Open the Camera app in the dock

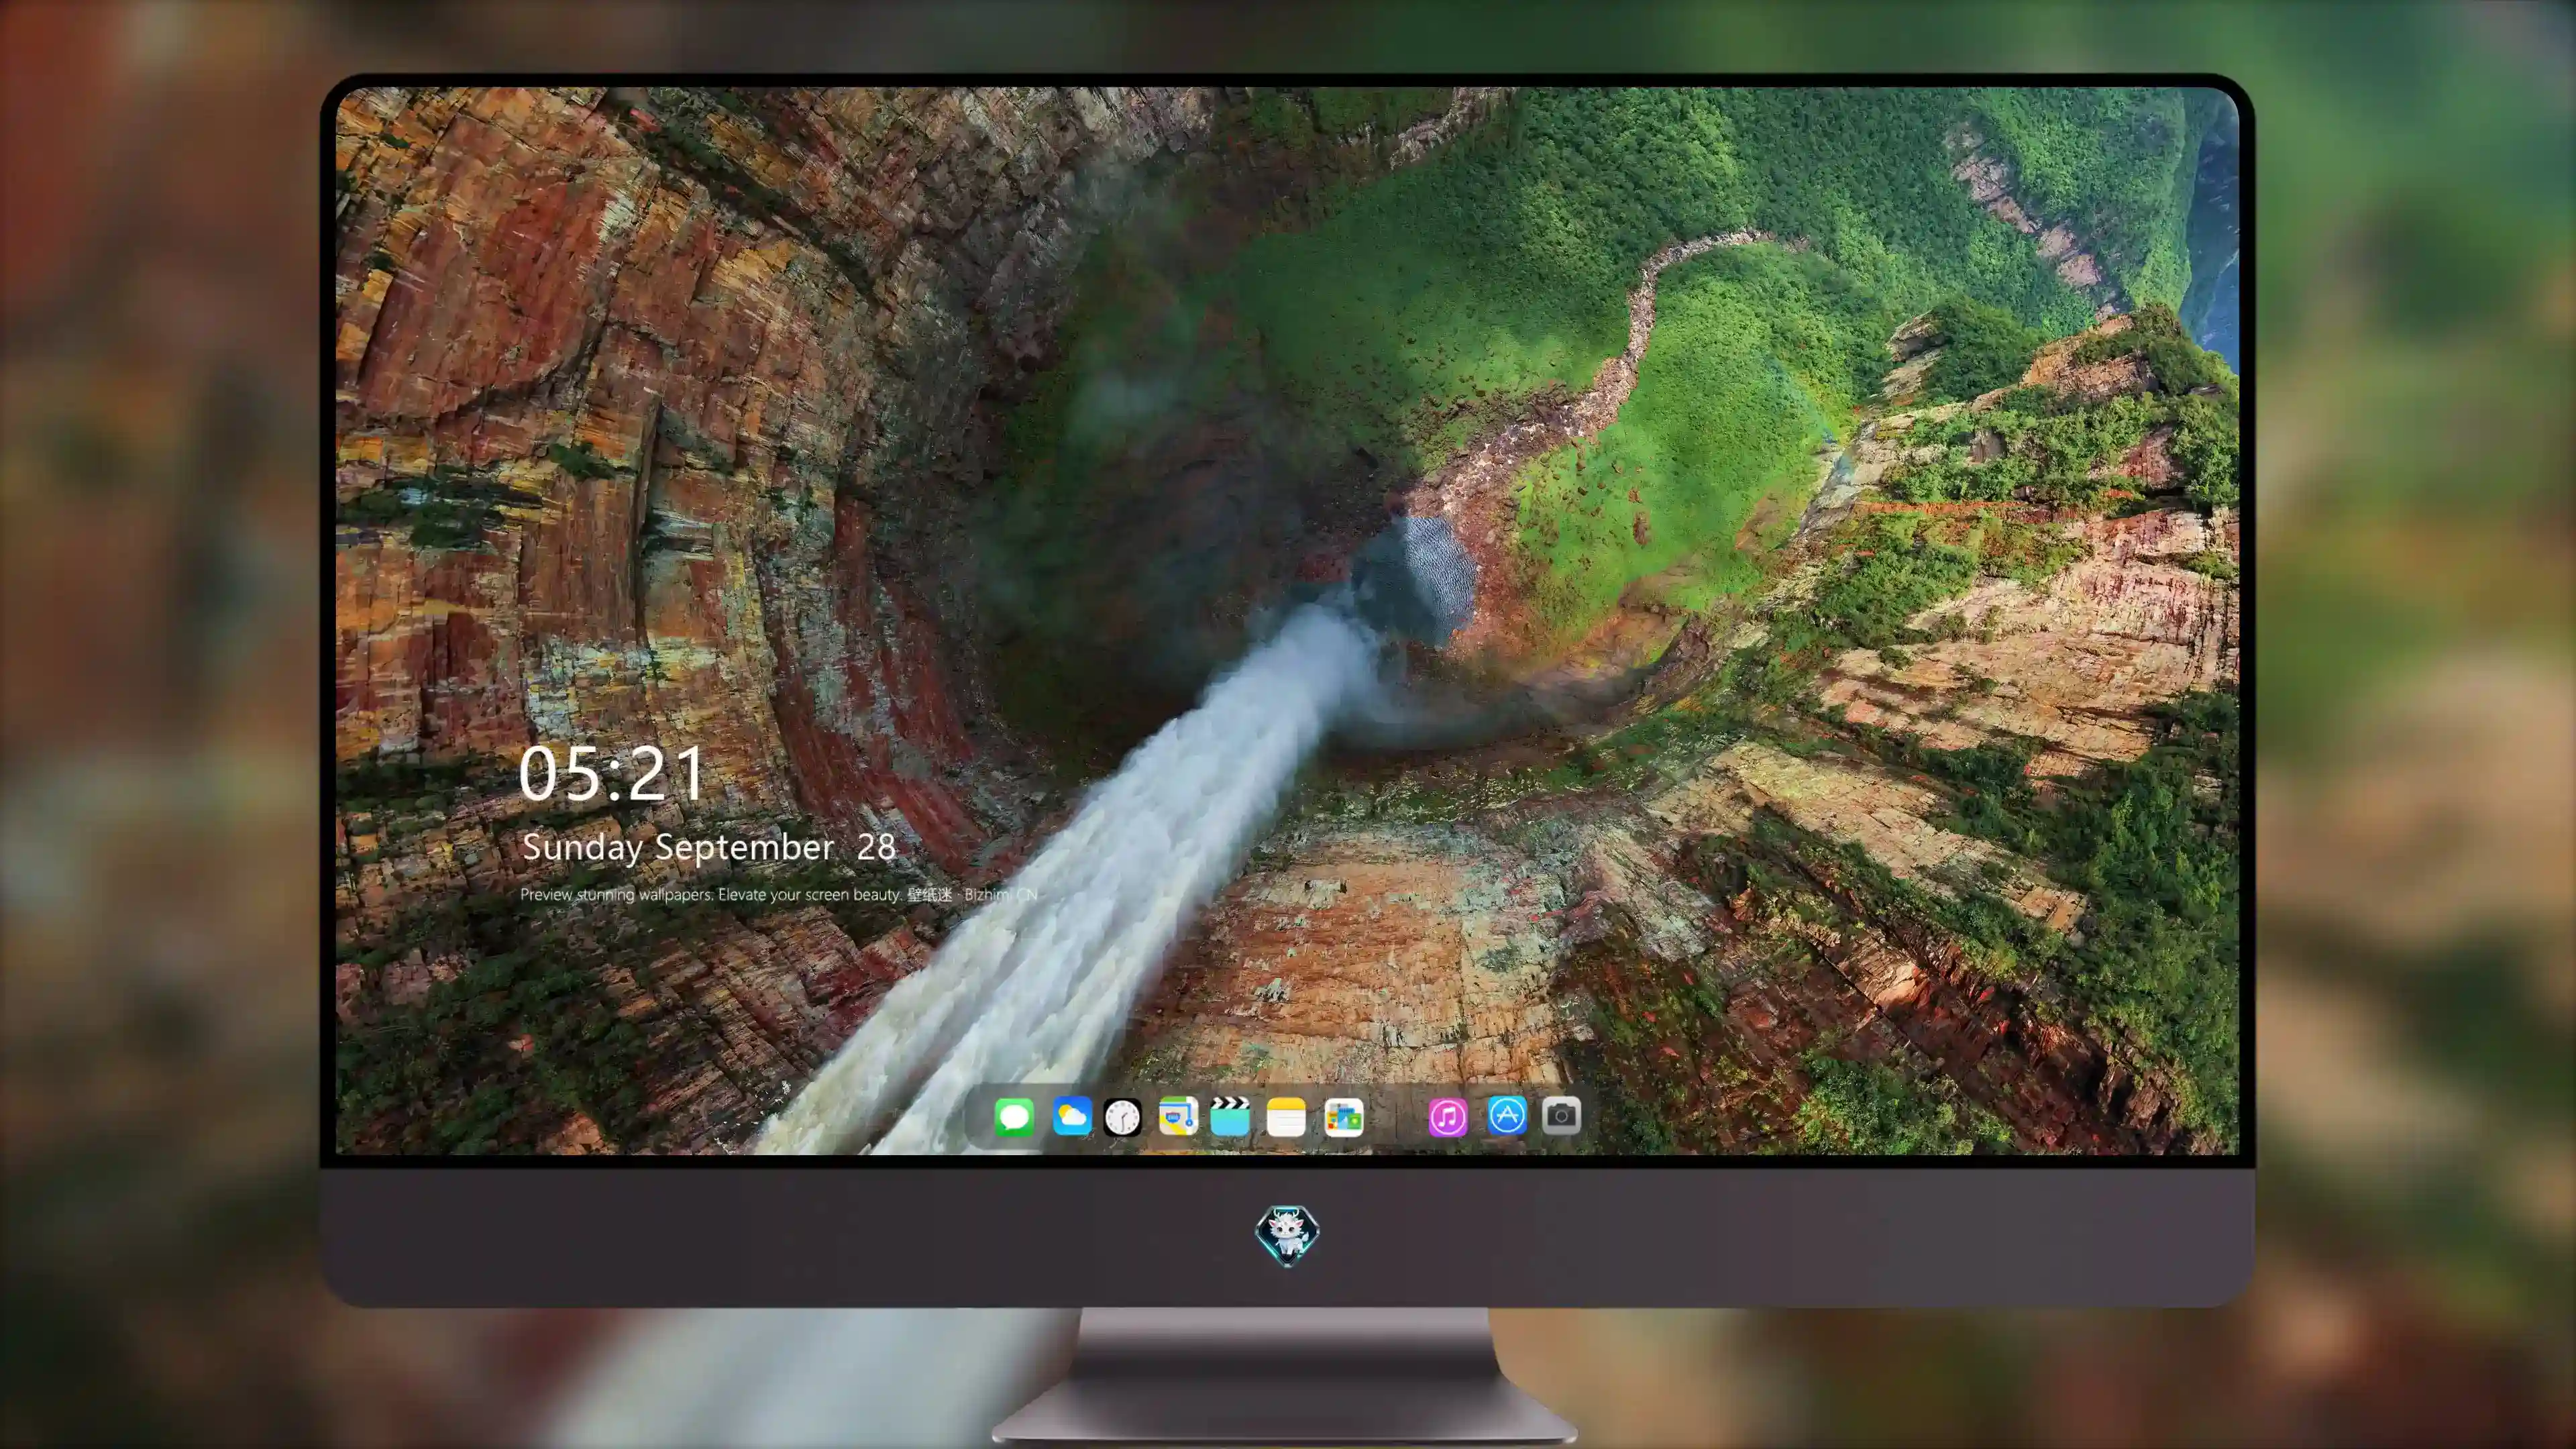click(1561, 1115)
